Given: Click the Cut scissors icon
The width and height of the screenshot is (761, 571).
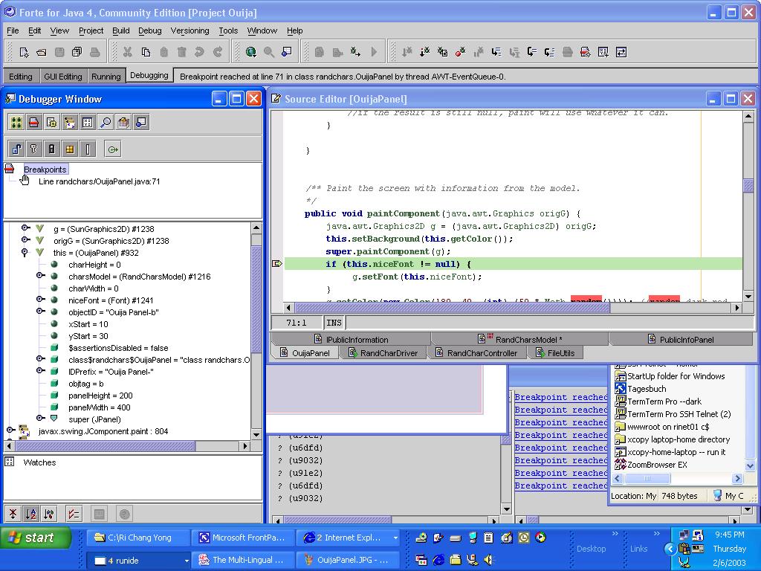Looking at the screenshot, I should click(x=128, y=52).
